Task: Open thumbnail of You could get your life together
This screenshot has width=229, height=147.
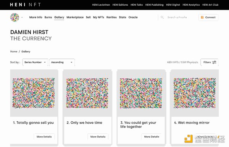Action: [141, 93]
